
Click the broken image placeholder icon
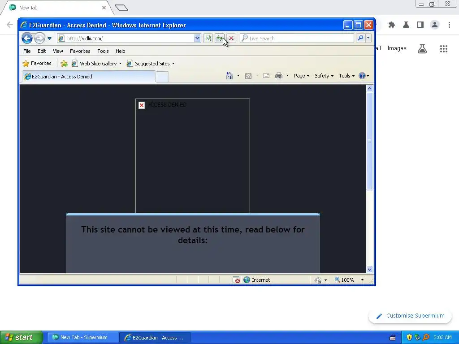click(x=142, y=105)
